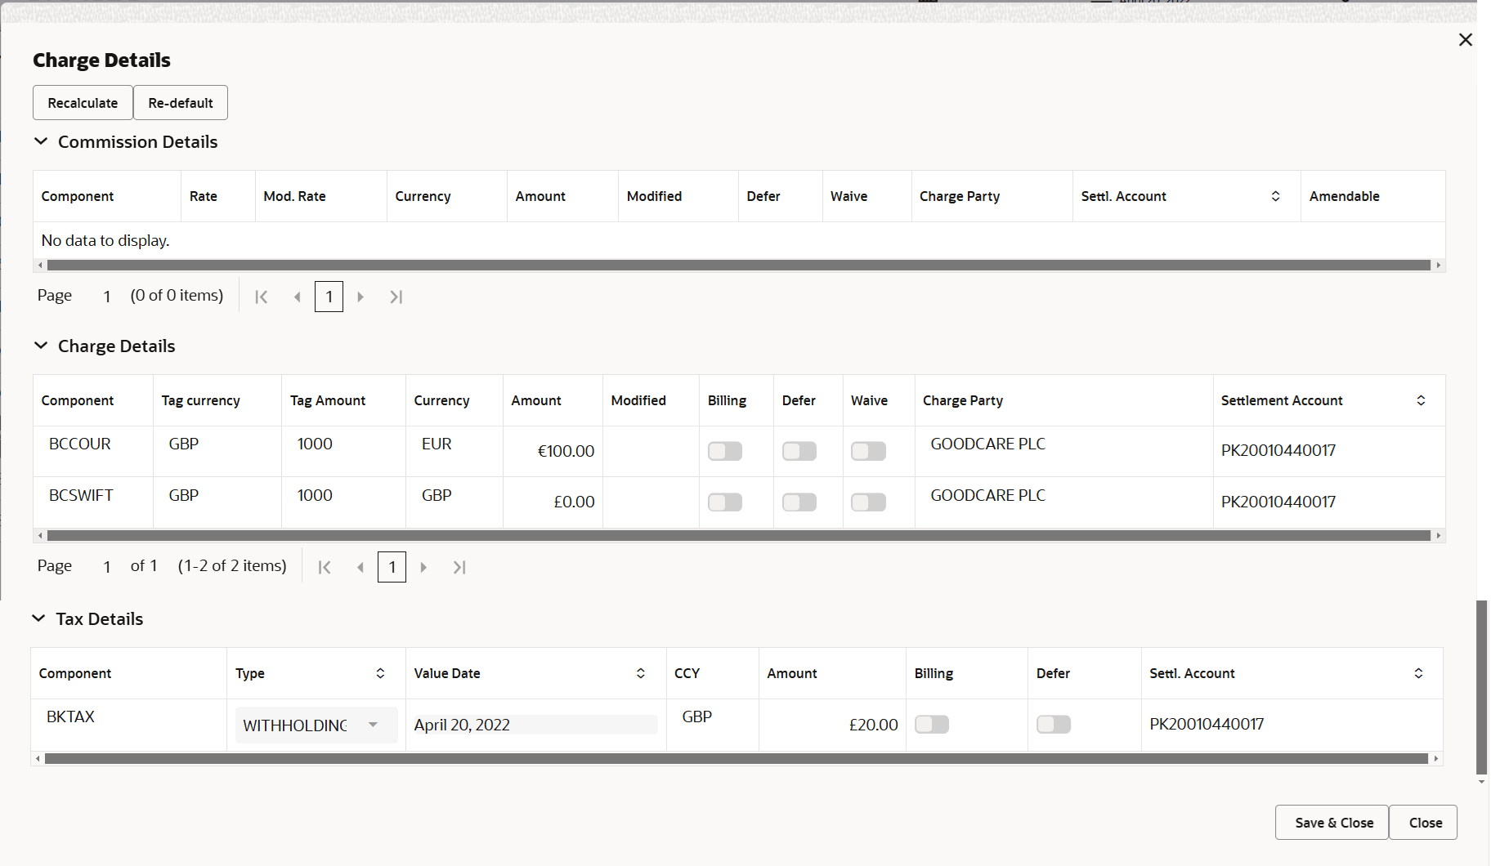Image resolution: width=1491 pixels, height=866 pixels.
Task: Collapse the Tax Details section
Action: (x=38, y=618)
